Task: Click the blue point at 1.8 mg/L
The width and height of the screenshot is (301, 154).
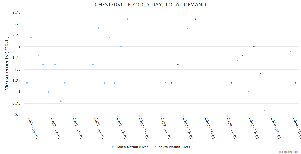Action: pos(39,55)
